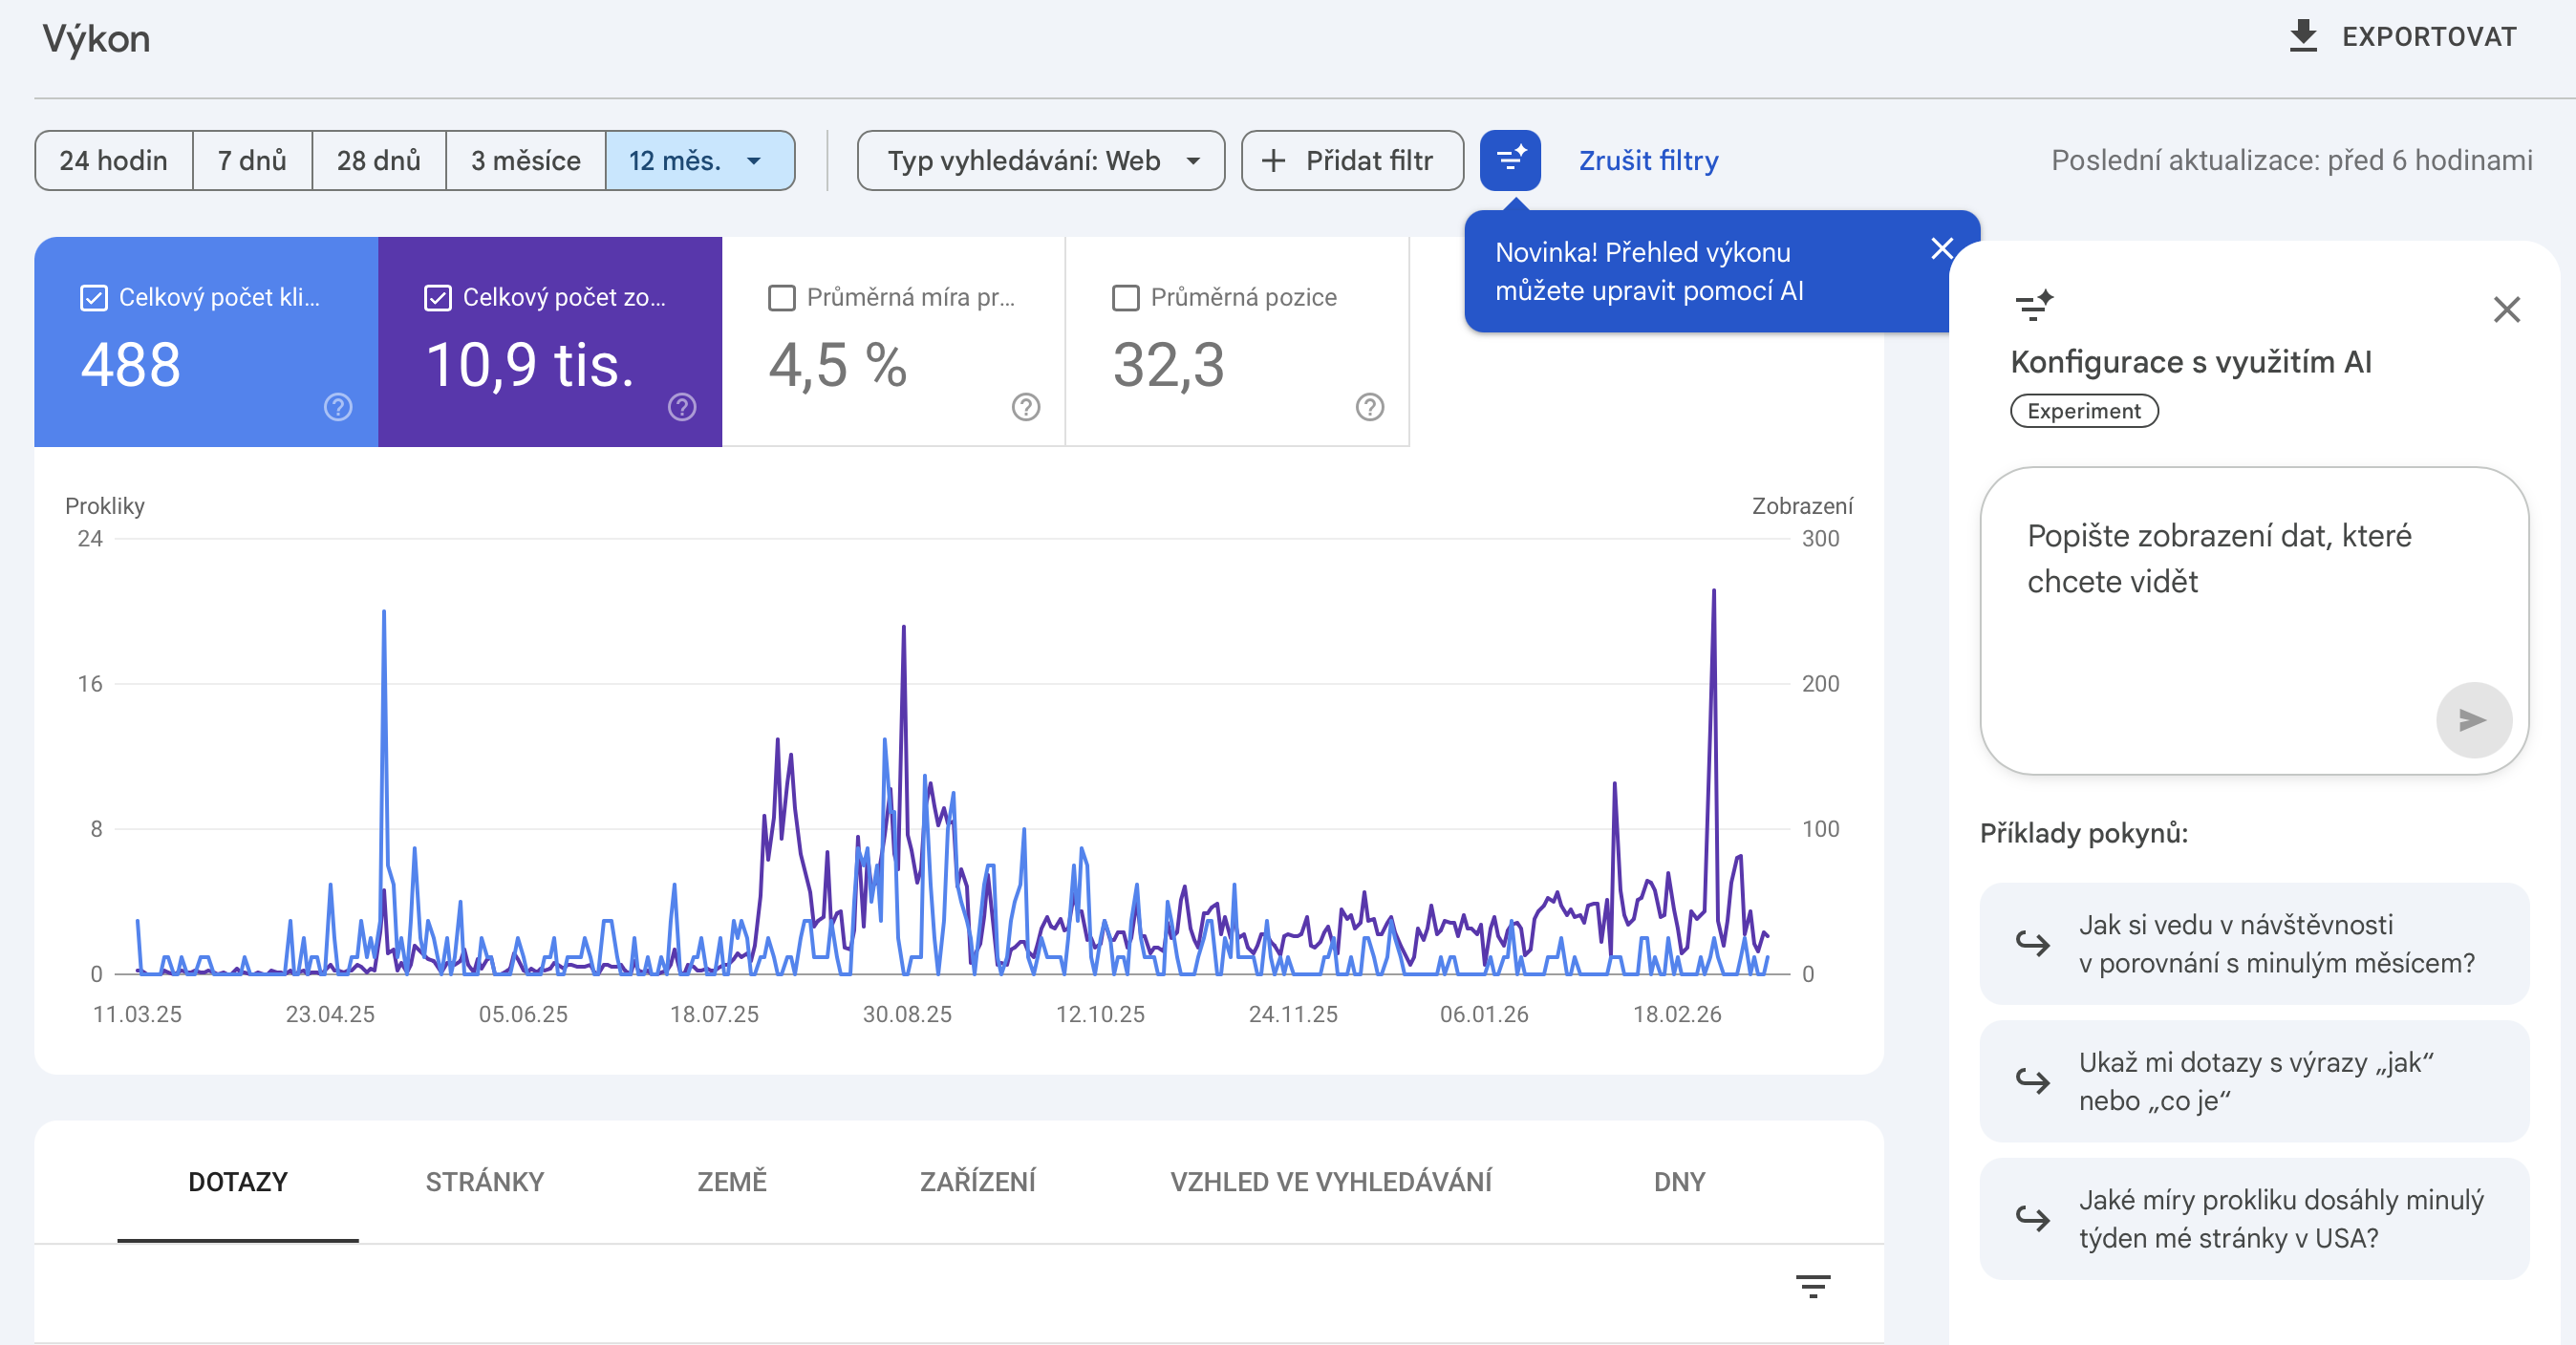2576x1345 pixels.
Task: Click the Zrušit filtry link
Action: tap(1648, 161)
